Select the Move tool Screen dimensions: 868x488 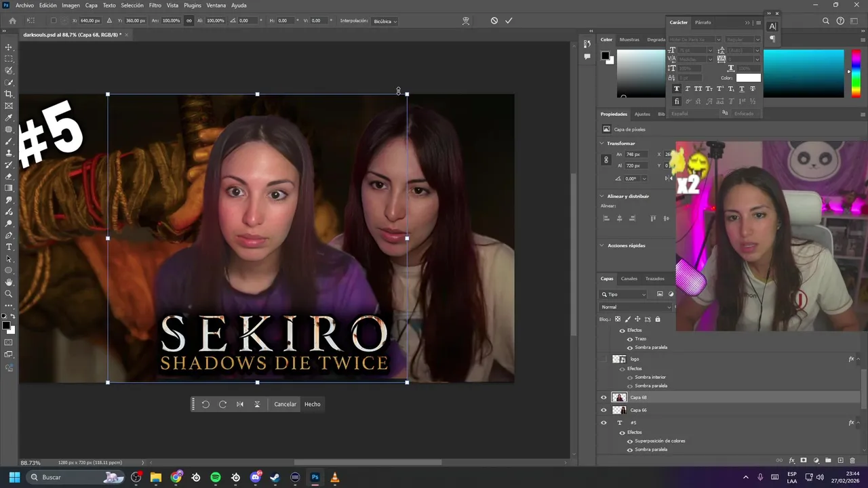9,47
